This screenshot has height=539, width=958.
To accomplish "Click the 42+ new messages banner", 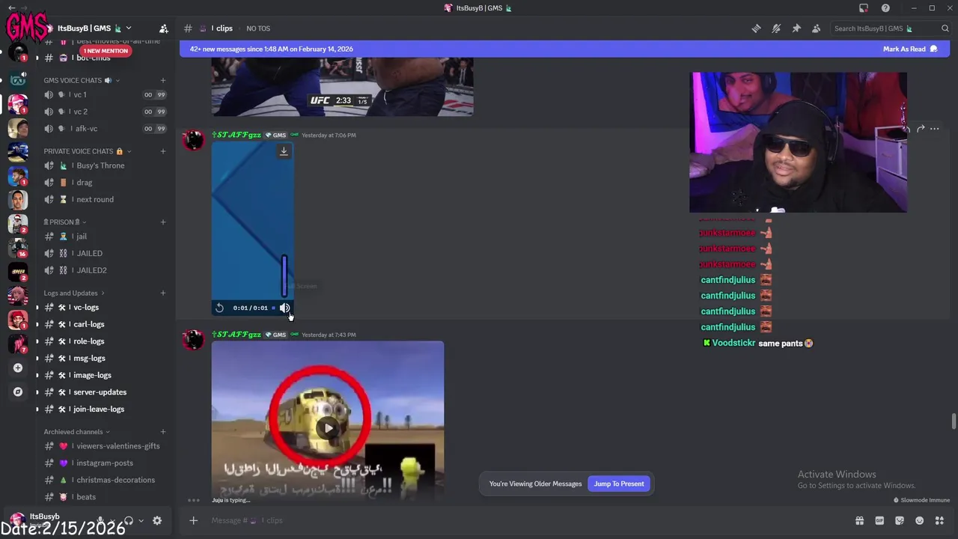I will pos(565,49).
